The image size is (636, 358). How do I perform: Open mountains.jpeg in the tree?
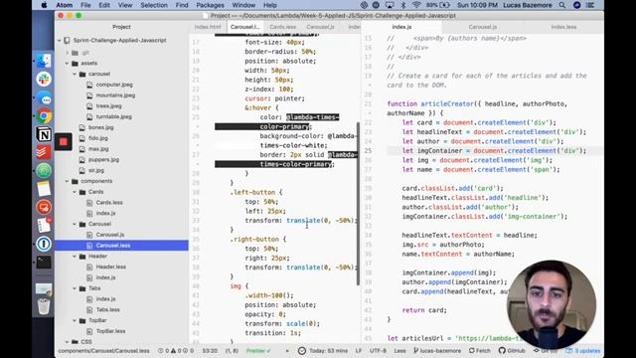click(115, 95)
